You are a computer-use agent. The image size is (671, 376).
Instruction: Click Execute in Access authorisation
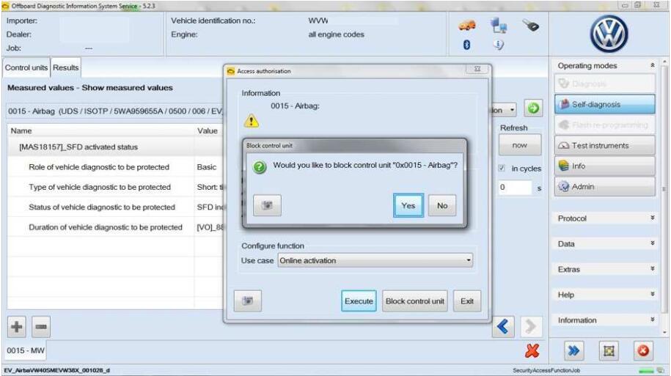click(x=359, y=301)
